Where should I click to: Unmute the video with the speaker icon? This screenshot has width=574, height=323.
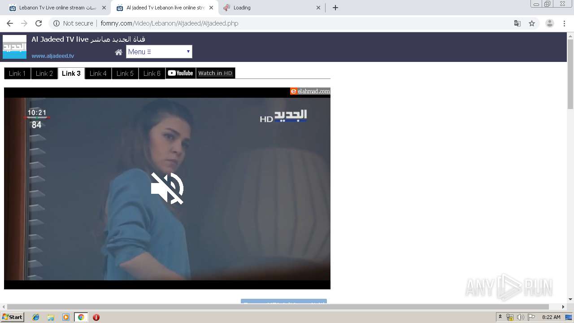pos(167,188)
